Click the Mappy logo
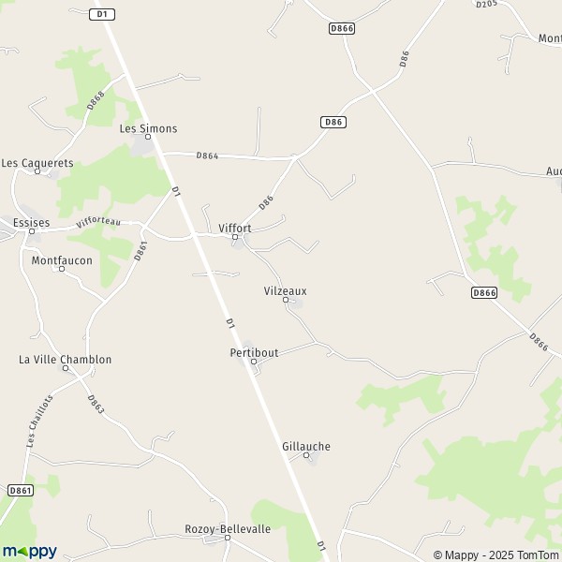The height and width of the screenshot is (562, 562). coord(30,552)
